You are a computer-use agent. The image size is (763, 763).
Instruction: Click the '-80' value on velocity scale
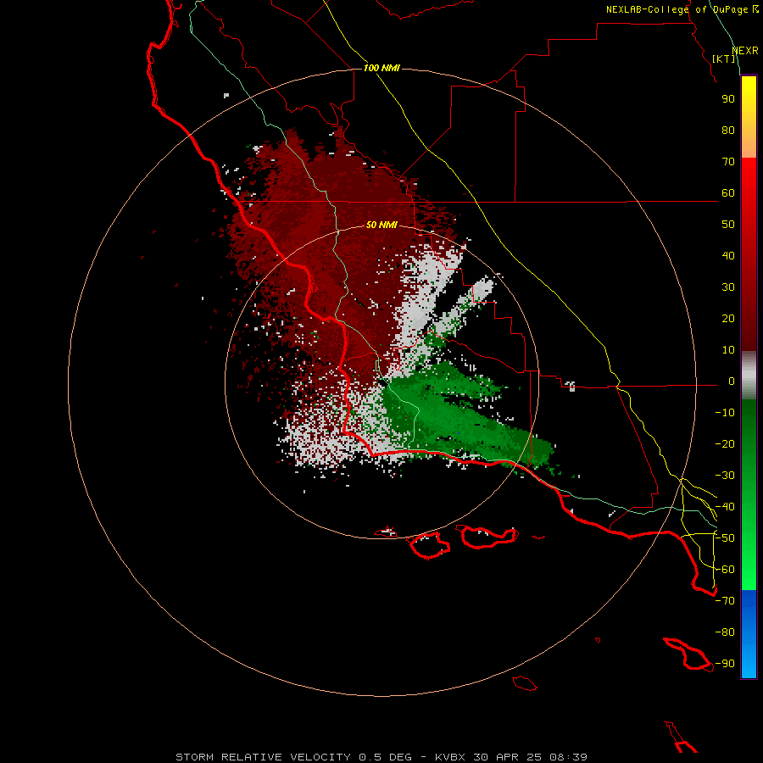tap(725, 632)
